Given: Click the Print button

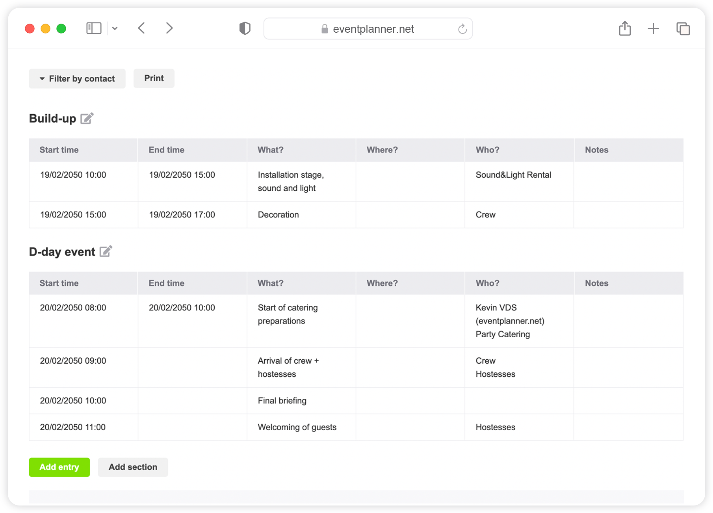Looking at the screenshot, I should tap(154, 78).
